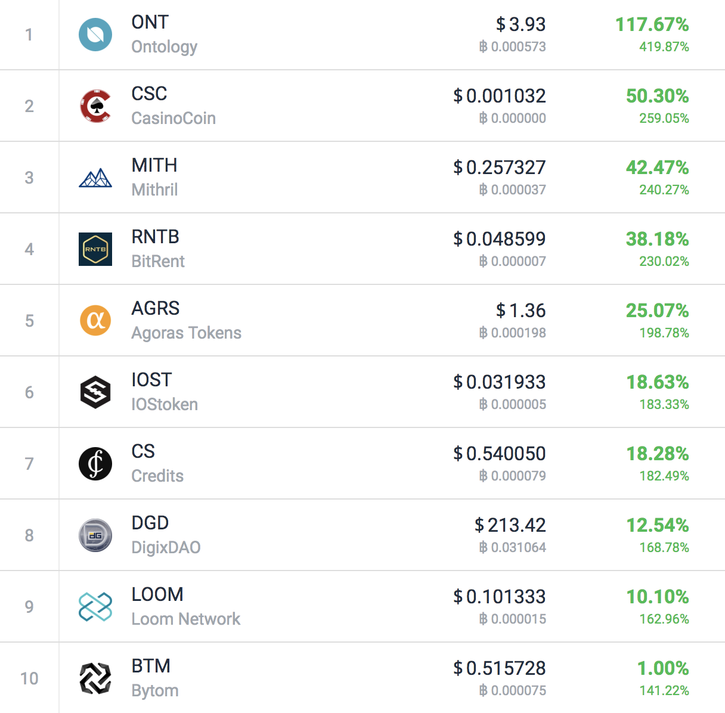Screen dimensions: 725x713
Task: Open the Agoras Tokens alpha icon
Action: 95,321
